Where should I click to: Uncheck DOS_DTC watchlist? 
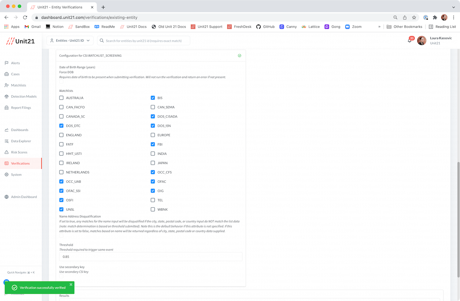pyautogui.click(x=61, y=126)
